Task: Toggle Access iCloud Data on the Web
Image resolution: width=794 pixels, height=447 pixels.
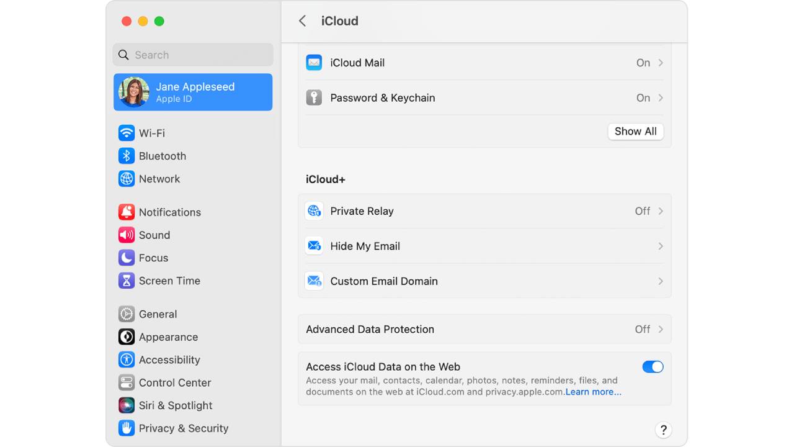Action: pos(653,367)
